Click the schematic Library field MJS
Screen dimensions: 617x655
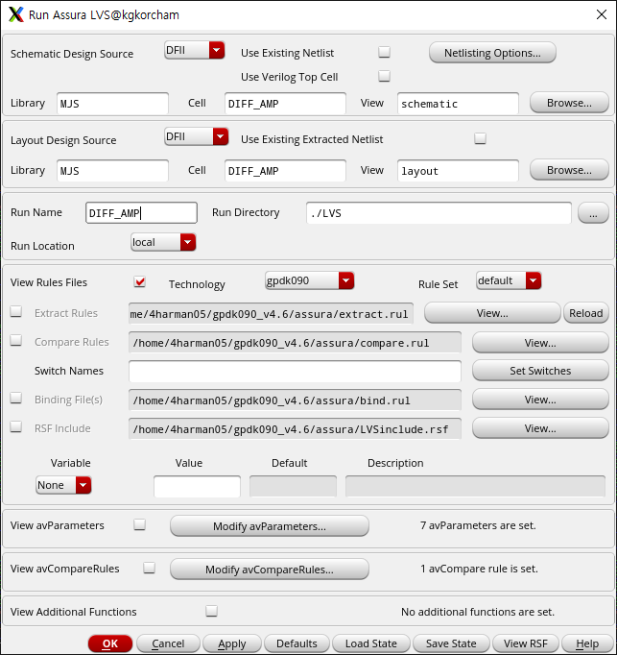click(112, 104)
